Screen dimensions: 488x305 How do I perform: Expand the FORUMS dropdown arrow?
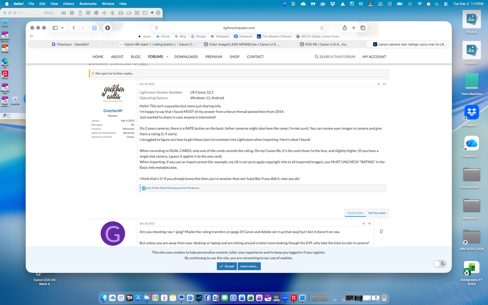(167, 57)
